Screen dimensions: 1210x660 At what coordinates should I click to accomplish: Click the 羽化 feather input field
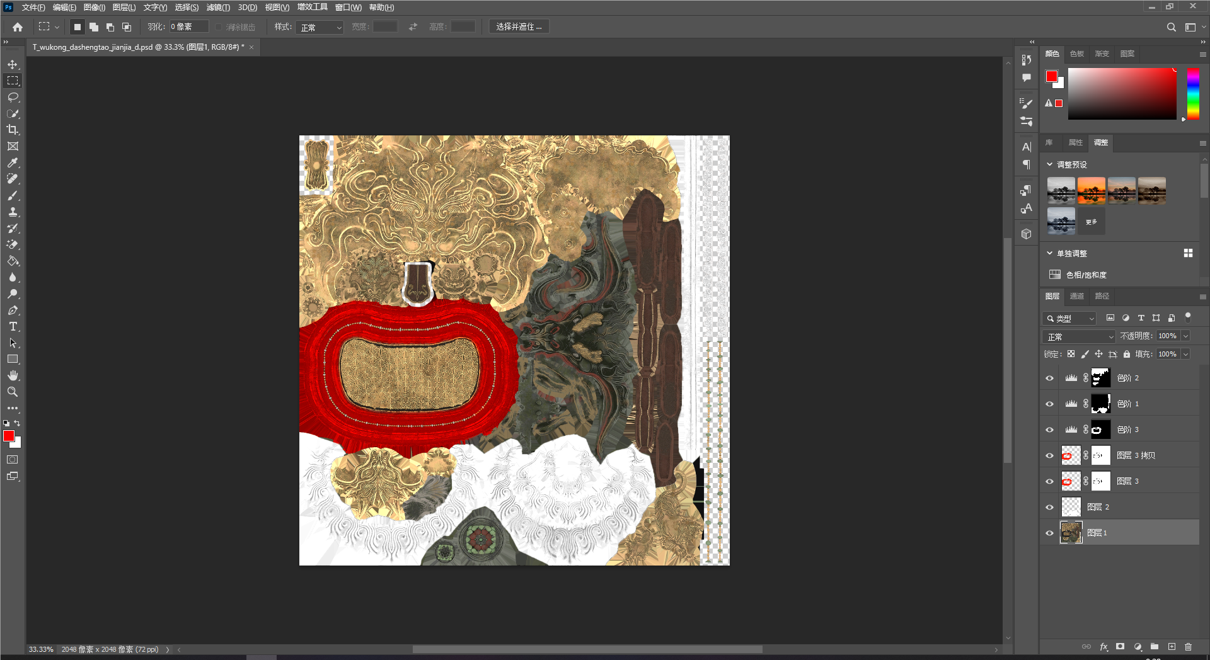click(188, 27)
